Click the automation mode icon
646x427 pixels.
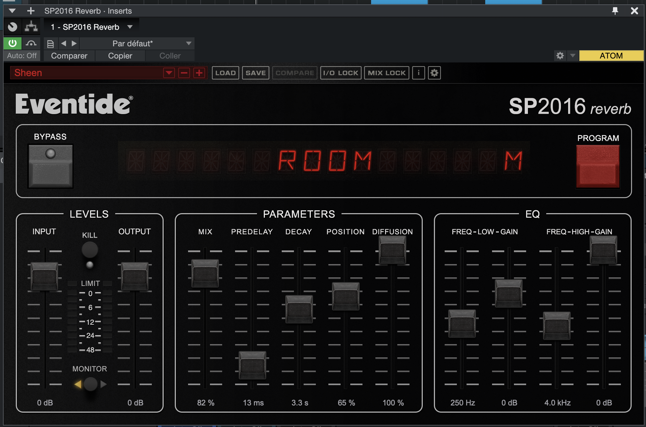click(x=31, y=43)
